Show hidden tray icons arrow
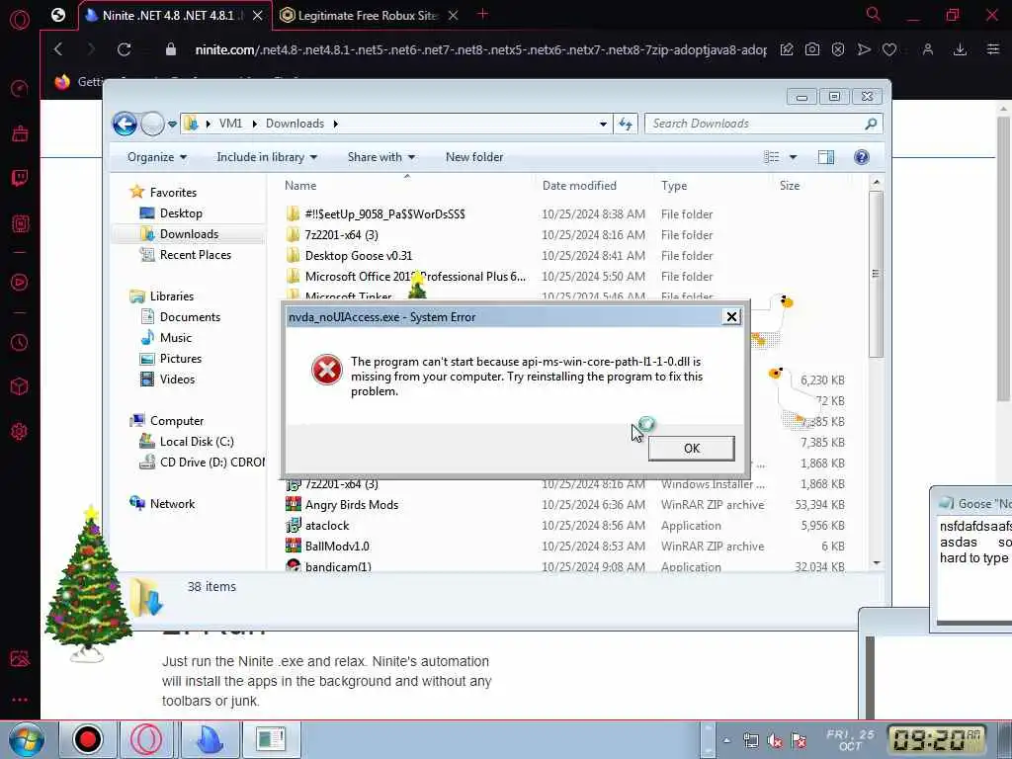The image size is (1012, 759). point(726,740)
